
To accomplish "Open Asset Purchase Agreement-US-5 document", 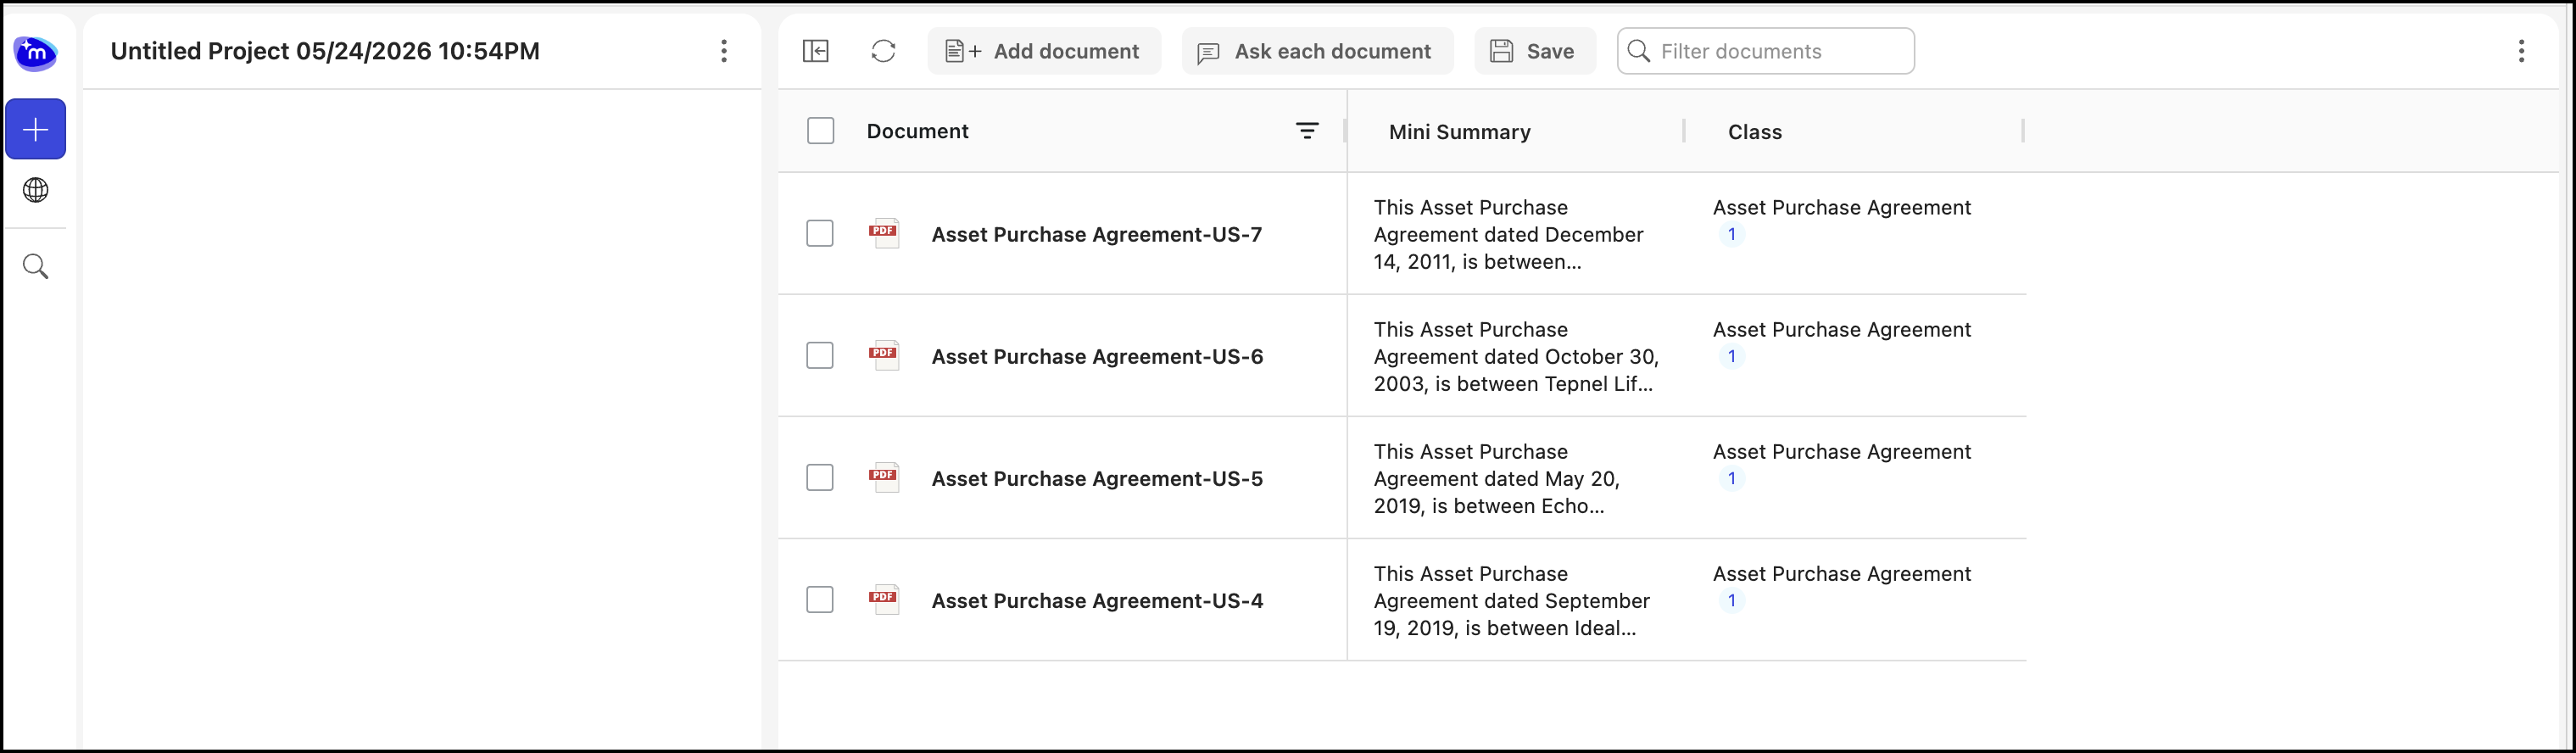I will (1097, 478).
